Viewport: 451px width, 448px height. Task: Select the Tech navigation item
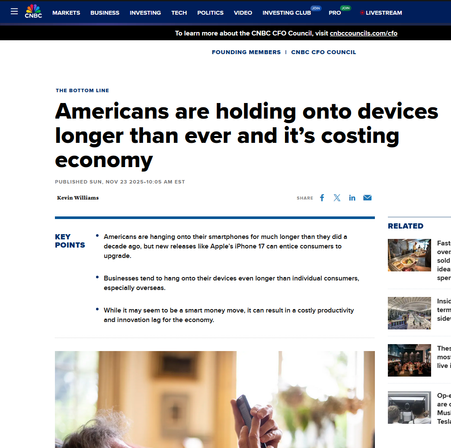click(179, 13)
